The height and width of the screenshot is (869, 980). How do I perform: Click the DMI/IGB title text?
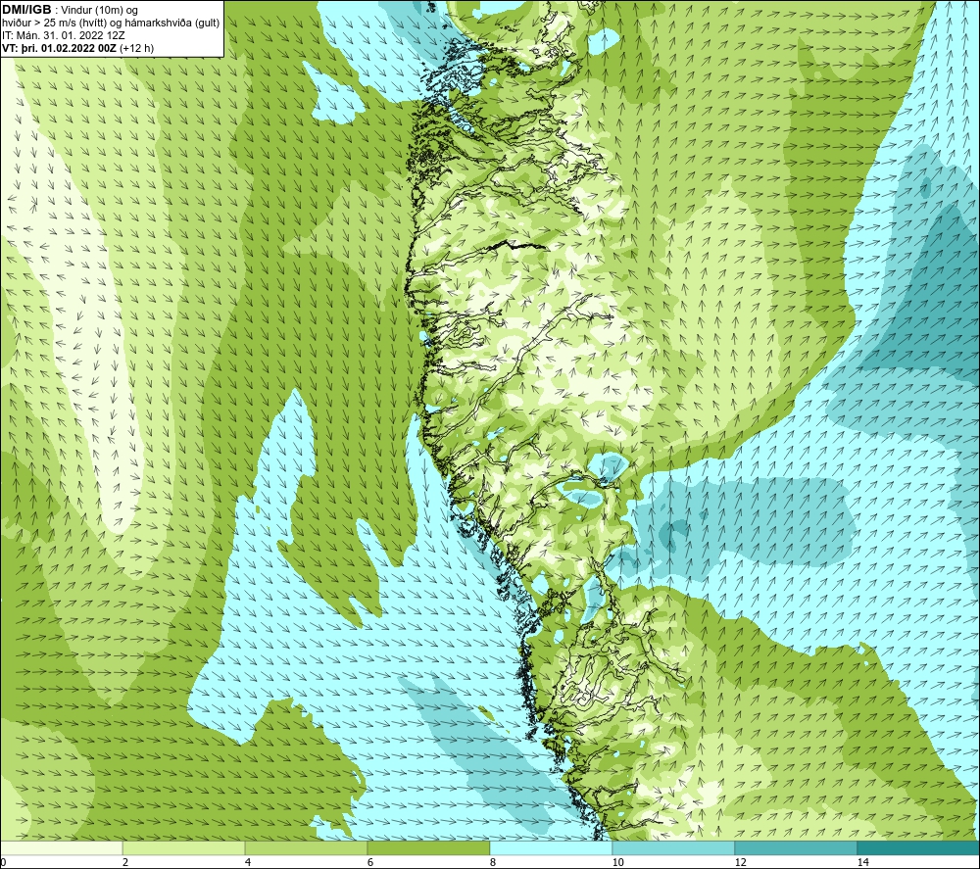[x=26, y=10]
